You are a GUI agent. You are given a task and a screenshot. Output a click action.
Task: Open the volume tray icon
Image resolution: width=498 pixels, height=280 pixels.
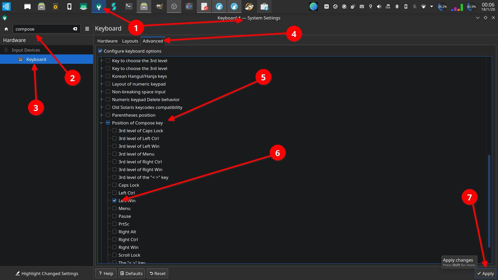[x=379, y=6]
